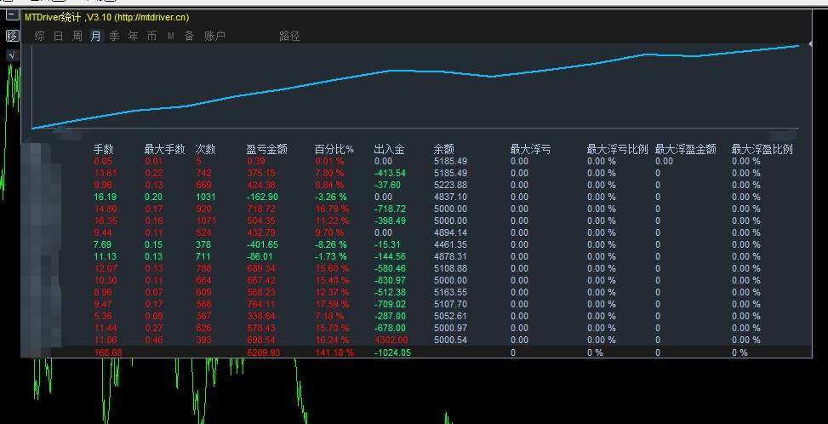Select the loss cell -86.01
Screen dimensions: 828x424
[260, 256]
